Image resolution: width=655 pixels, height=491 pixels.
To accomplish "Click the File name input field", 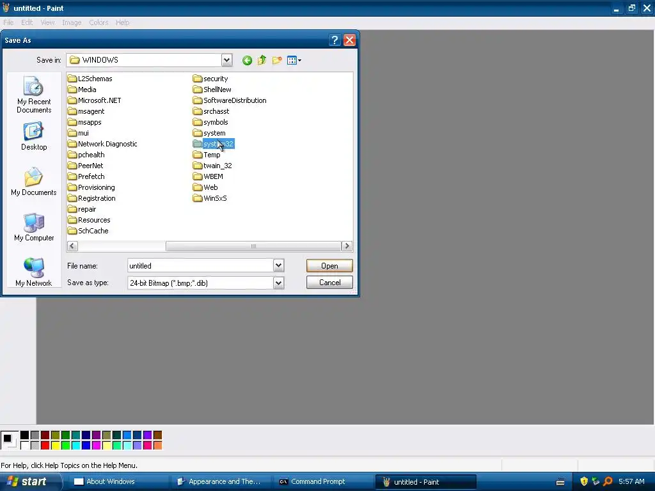I will 200,265.
